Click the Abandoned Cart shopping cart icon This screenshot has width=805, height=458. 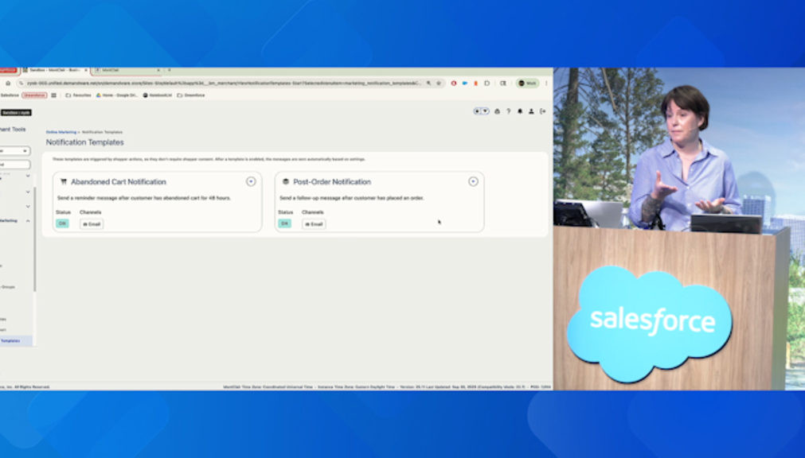click(x=64, y=182)
